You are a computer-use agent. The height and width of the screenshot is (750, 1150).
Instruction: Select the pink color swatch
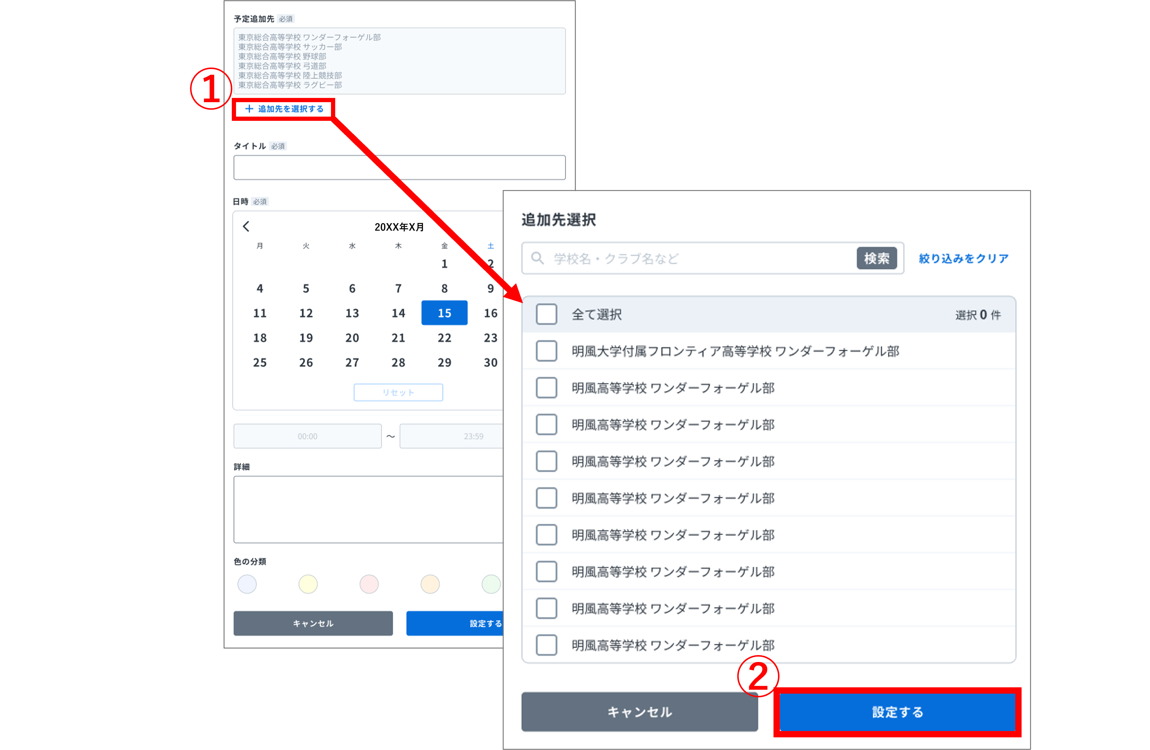tap(369, 584)
